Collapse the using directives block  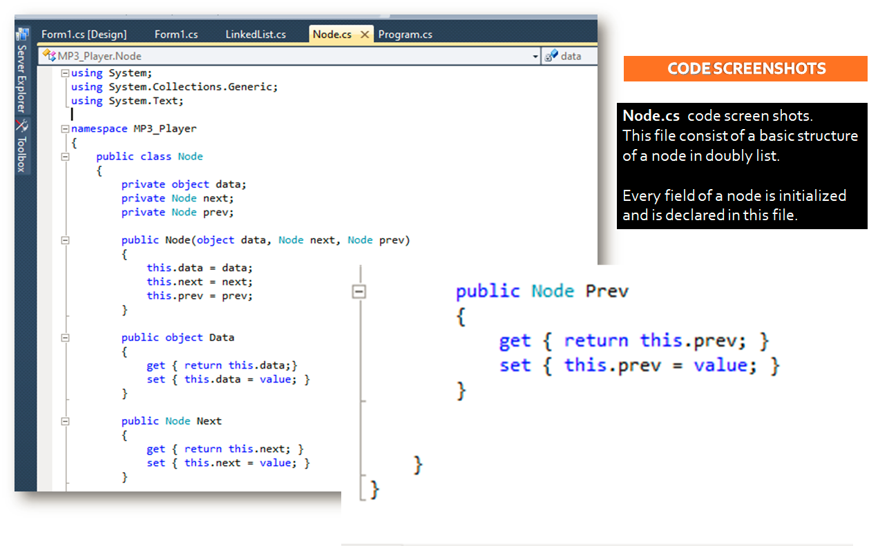click(x=65, y=73)
